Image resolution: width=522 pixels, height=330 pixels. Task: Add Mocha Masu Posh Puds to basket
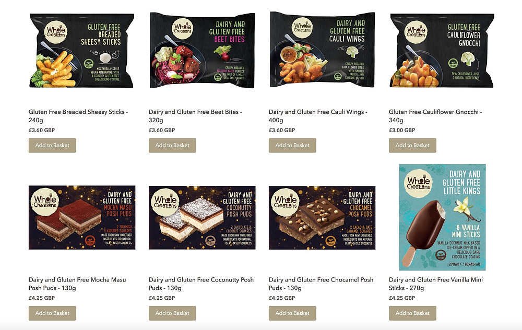click(52, 313)
